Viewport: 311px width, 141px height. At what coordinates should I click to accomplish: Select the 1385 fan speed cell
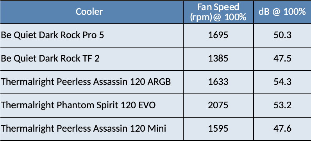tap(218, 59)
